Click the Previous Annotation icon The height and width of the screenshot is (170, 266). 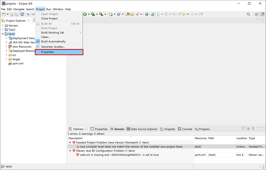[167, 14]
